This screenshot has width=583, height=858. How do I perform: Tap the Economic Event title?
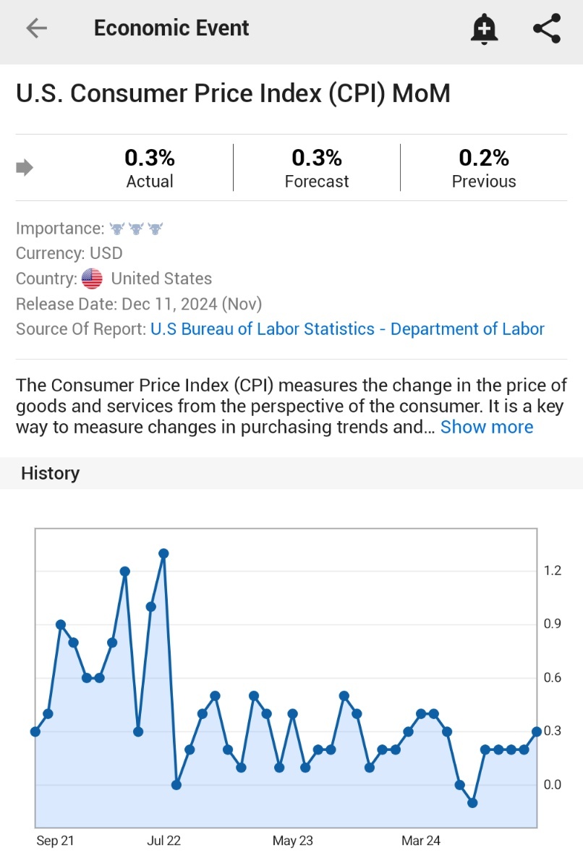[171, 28]
